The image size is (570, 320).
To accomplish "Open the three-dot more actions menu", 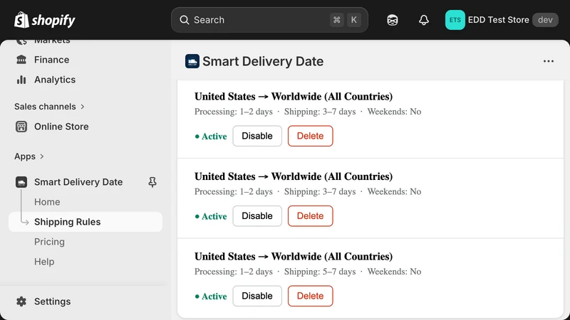I will coord(549,61).
